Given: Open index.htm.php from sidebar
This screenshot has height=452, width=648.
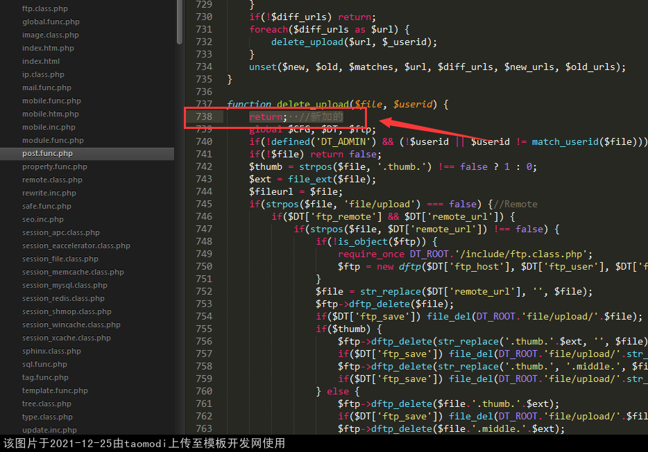Looking at the screenshot, I should tap(48, 49).
